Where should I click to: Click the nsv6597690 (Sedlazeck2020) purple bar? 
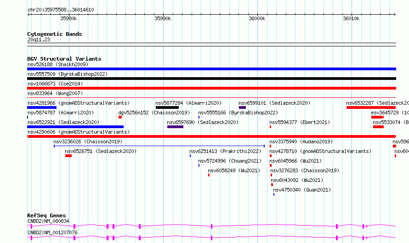click(x=175, y=127)
